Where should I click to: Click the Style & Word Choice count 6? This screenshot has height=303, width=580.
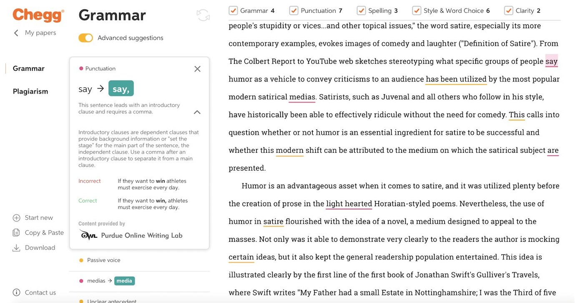[x=488, y=10]
